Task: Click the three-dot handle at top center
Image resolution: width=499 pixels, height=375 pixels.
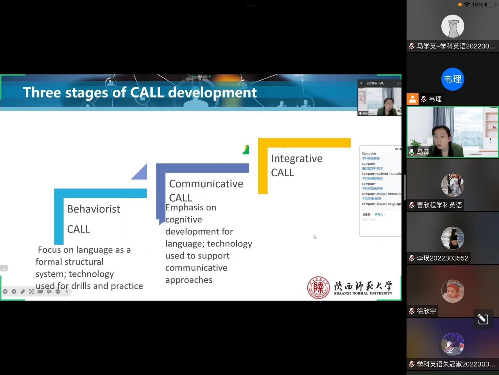Action: click(249, 6)
